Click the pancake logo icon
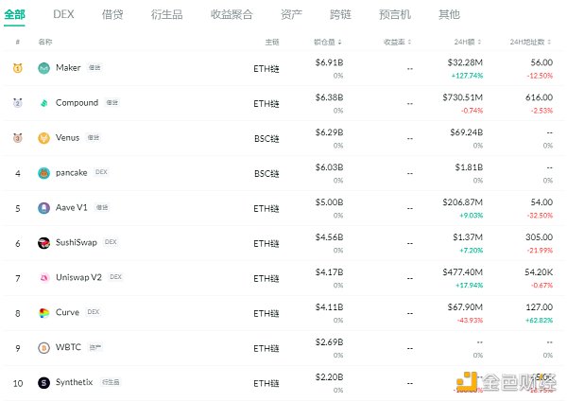 click(x=44, y=173)
